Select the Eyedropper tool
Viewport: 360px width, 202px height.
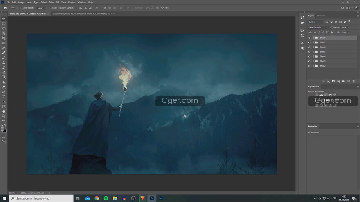click(4, 48)
